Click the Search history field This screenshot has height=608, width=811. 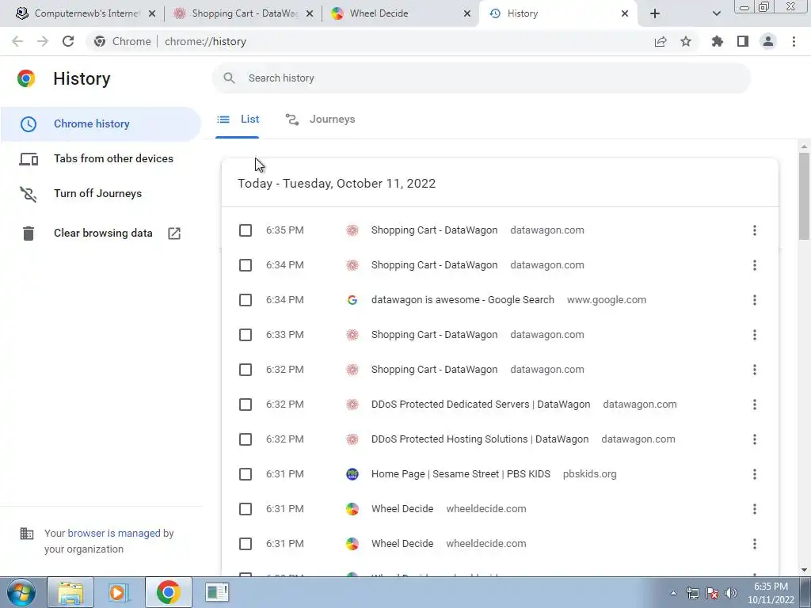482,78
